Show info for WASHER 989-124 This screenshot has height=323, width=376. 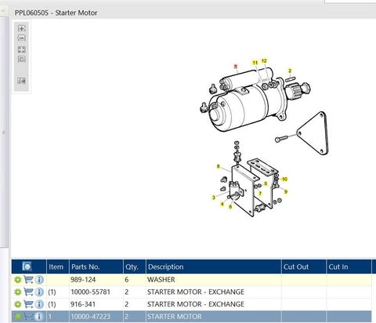pos(39,280)
